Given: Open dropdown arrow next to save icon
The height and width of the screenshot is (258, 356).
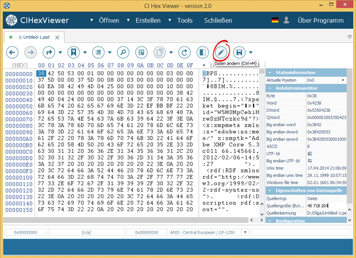Looking at the screenshot, I should 250,53.
